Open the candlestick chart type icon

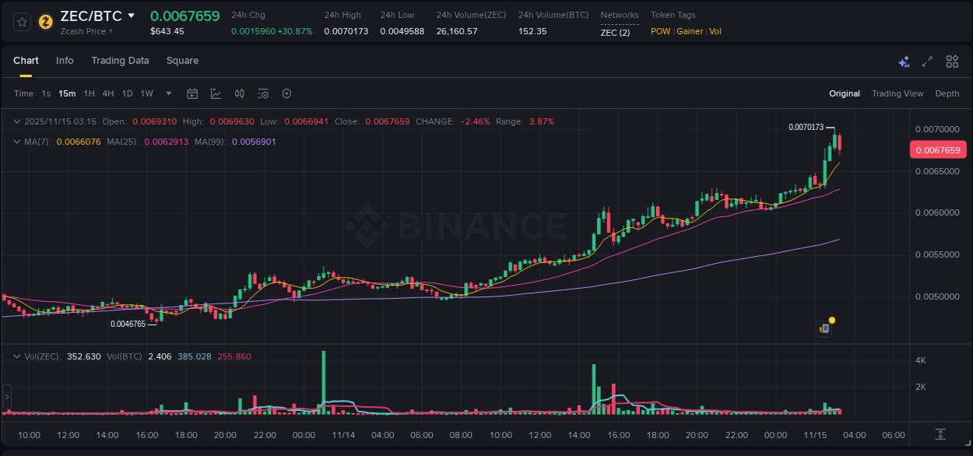[x=239, y=93]
